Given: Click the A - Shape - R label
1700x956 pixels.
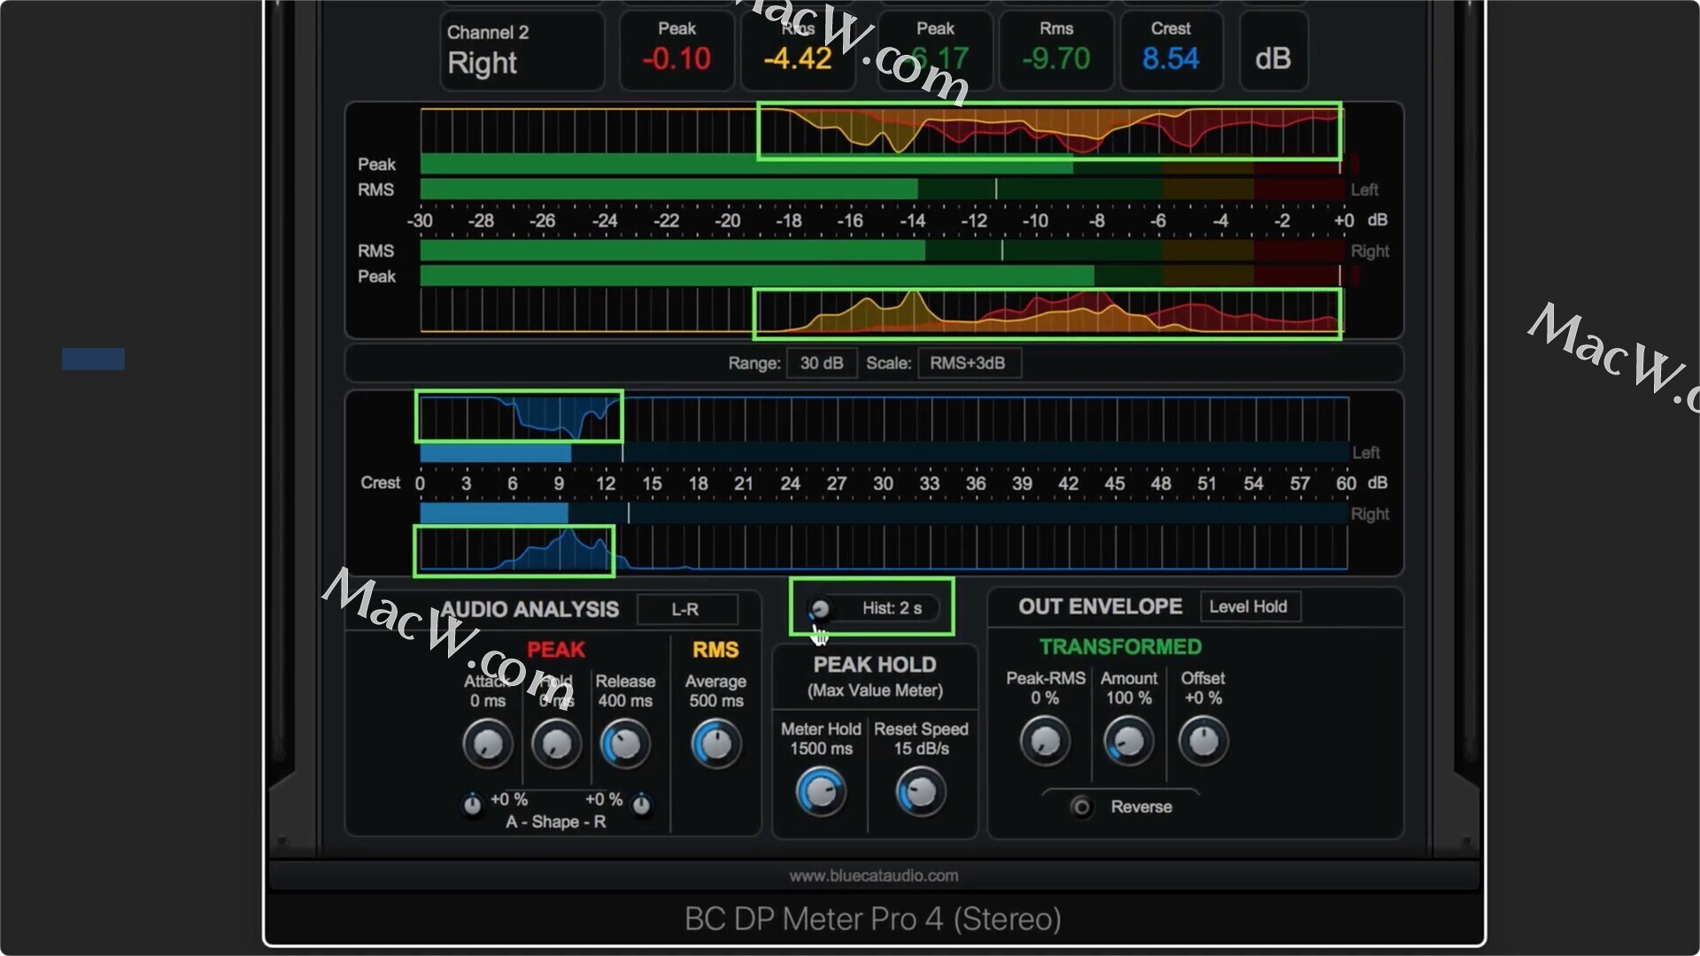Looking at the screenshot, I should (x=556, y=822).
